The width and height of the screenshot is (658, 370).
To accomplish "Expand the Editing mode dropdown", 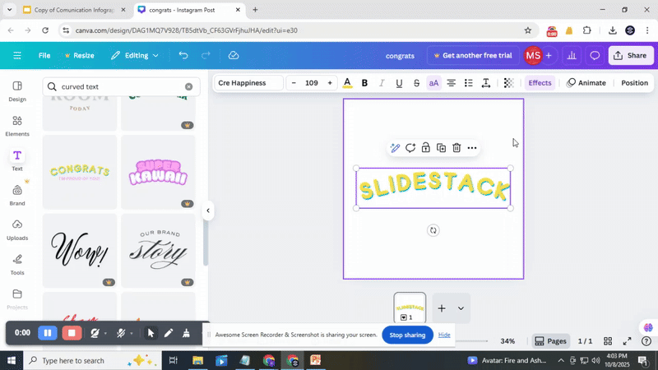I will point(137,56).
